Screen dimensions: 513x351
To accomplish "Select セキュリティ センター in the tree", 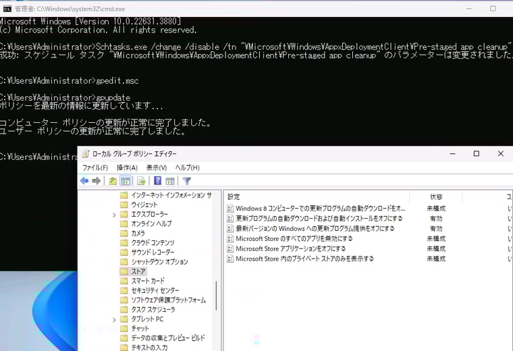I will [155, 290].
